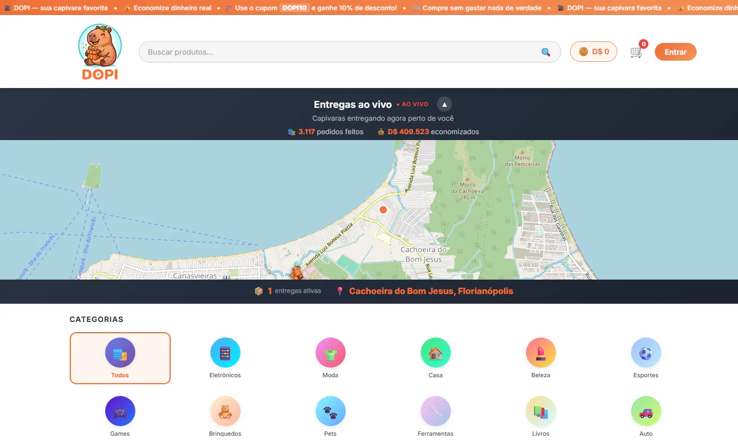738x447 pixels.
Task: Open the Brinquedos category
Action: 225,416
